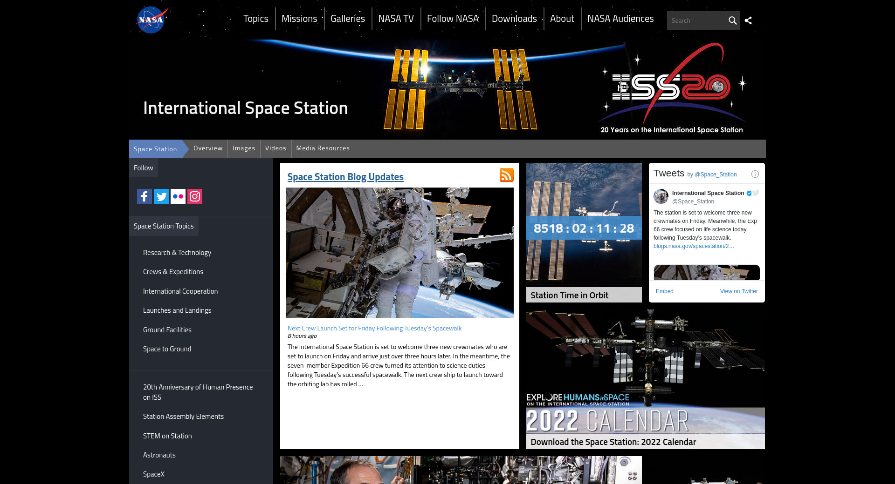Open Research & Technology topic
The image size is (895, 484).
(177, 253)
